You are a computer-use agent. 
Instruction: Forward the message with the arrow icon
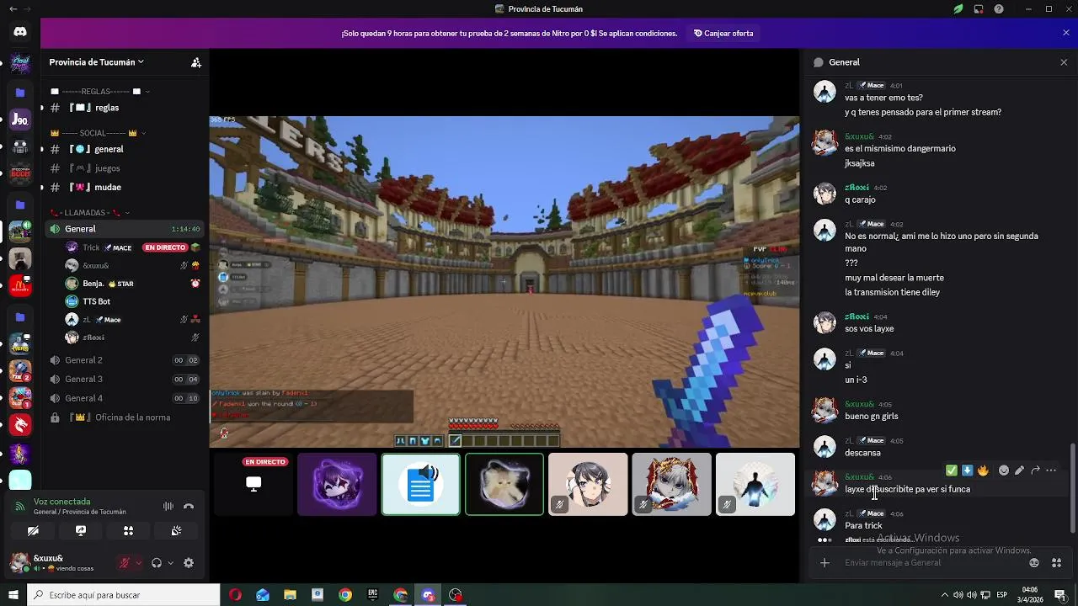point(1035,470)
